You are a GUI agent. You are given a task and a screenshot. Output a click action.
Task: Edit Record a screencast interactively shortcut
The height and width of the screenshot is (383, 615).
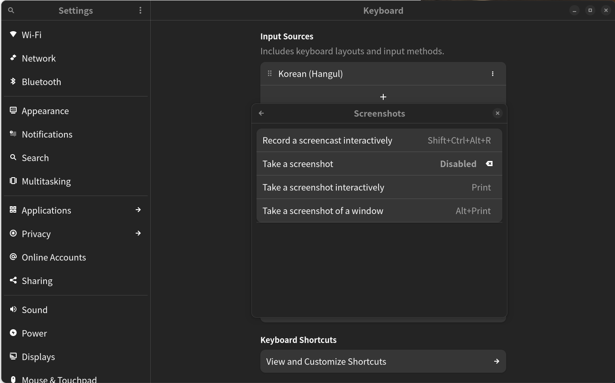click(x=379, y=140)
